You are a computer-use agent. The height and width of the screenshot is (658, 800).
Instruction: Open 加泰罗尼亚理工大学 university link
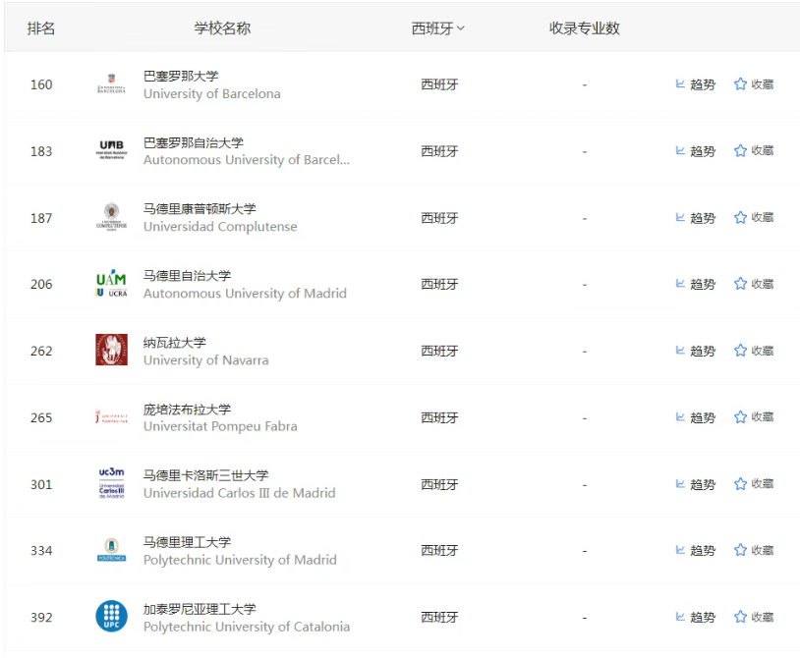(x=200, y=609)
